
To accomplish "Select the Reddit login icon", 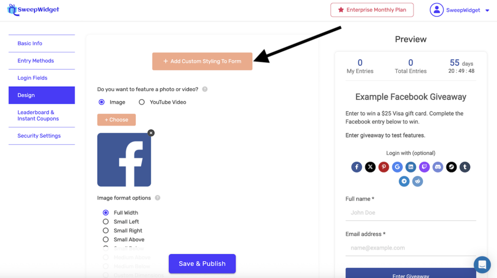I will [417, 181].
